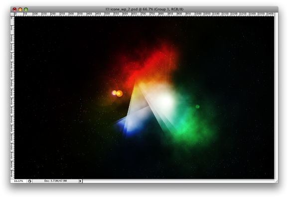
Task: Click the vertical ruler along the left edge
Action: tap(12, 97)
